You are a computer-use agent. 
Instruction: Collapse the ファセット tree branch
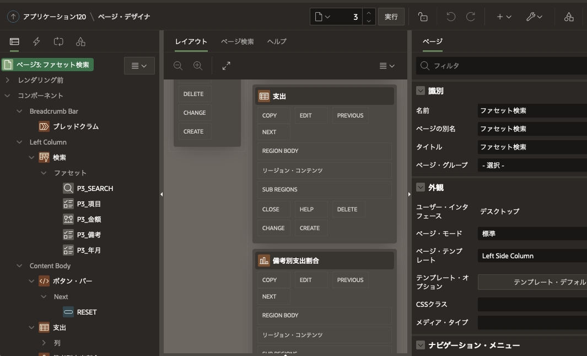tap(43, 173)
